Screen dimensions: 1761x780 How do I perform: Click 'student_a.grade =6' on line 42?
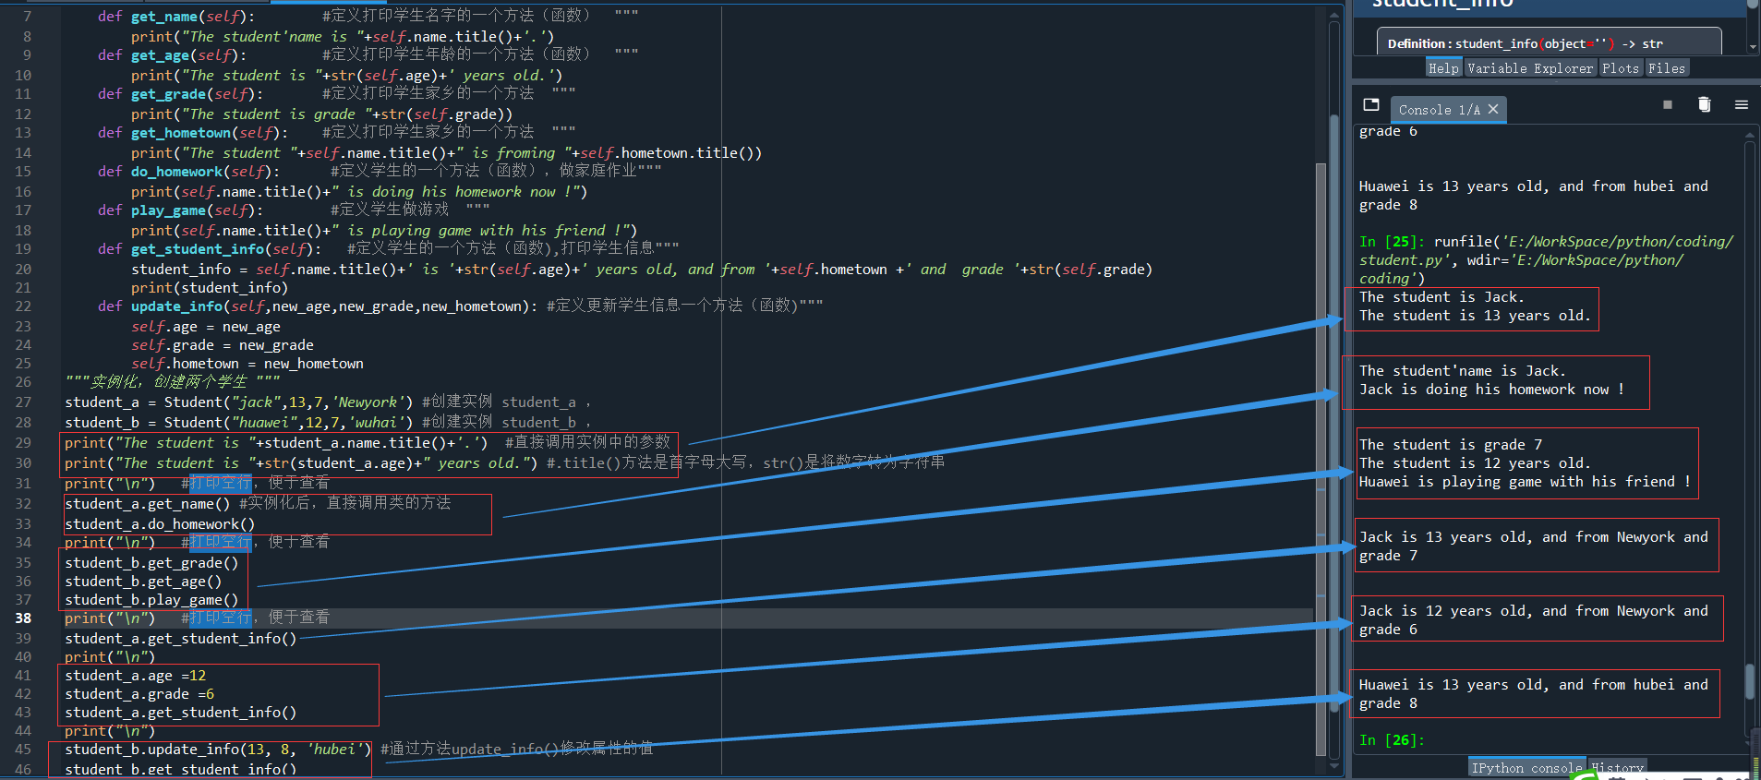click(x=139, y=694)
